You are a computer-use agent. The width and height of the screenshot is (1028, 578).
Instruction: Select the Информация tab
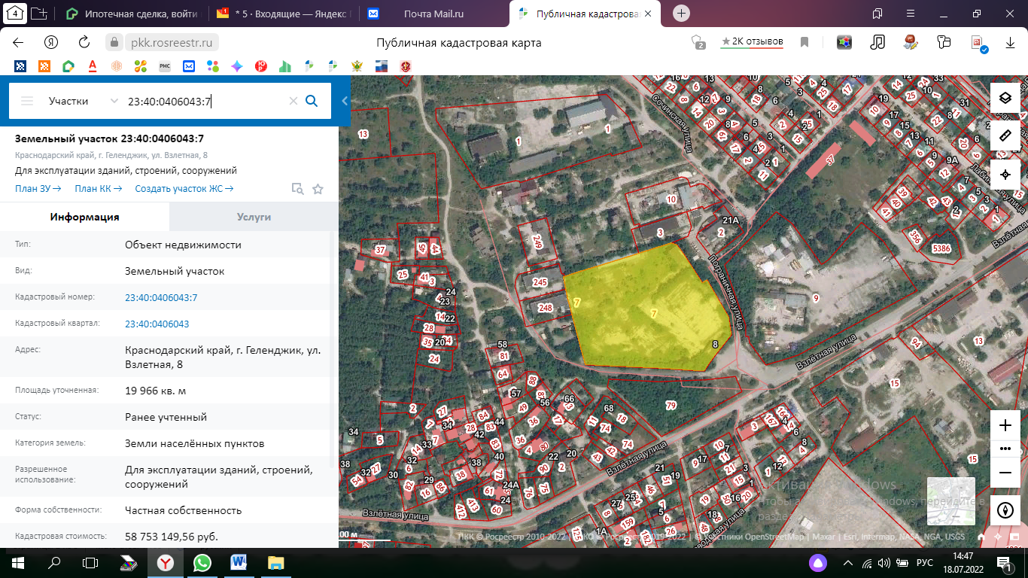point(84,217)
